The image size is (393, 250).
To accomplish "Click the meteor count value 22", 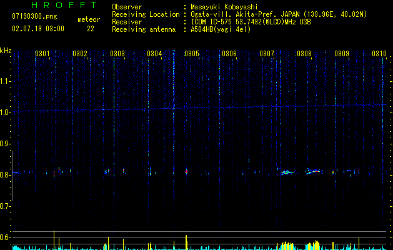I will click(x=91, y=29).
